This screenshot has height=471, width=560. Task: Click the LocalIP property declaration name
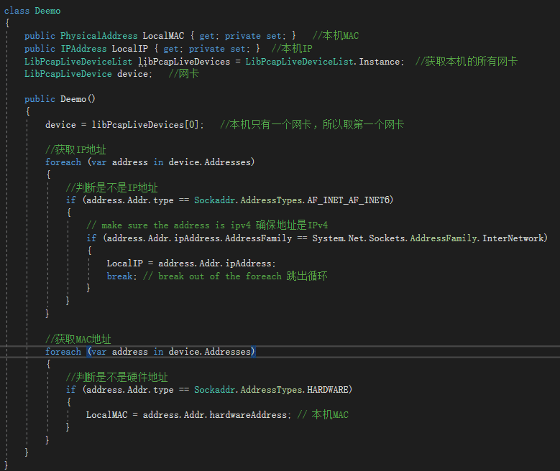(130, 49)
